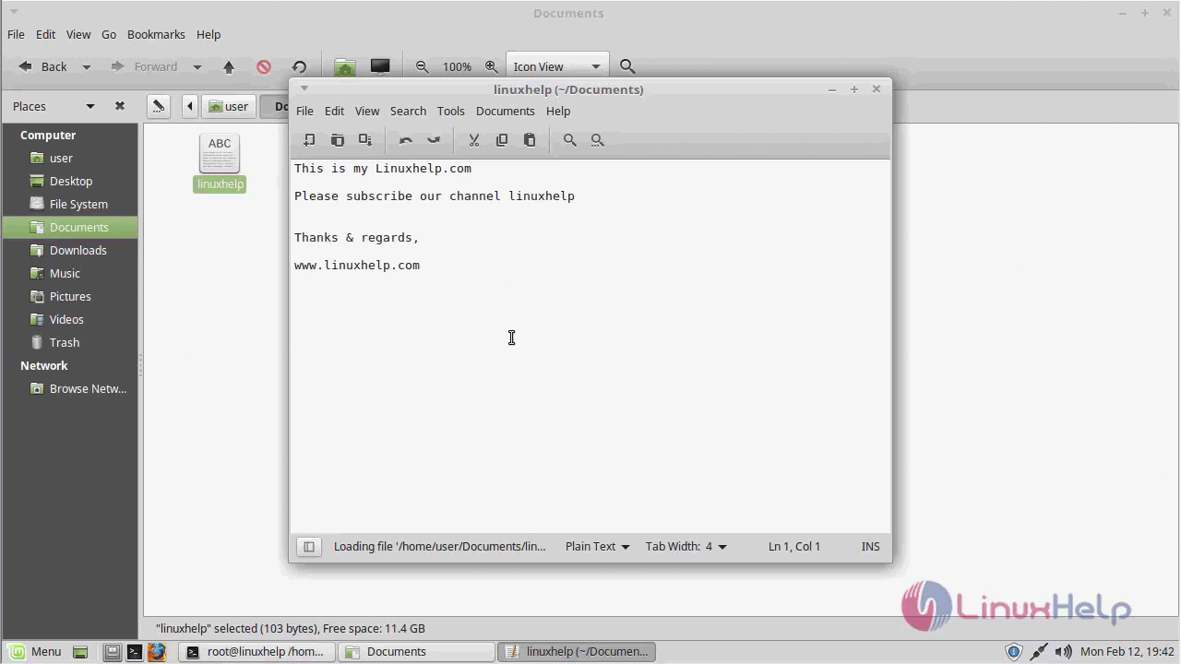Image resolution: width=1181 pixels, height=664 pixels.
Task: Click the volume speaker icon in system tray
Action: tap(1063, 652)
